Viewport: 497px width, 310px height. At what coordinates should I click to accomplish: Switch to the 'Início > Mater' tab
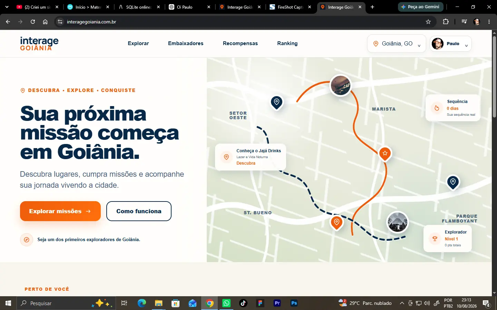point(89,7)
